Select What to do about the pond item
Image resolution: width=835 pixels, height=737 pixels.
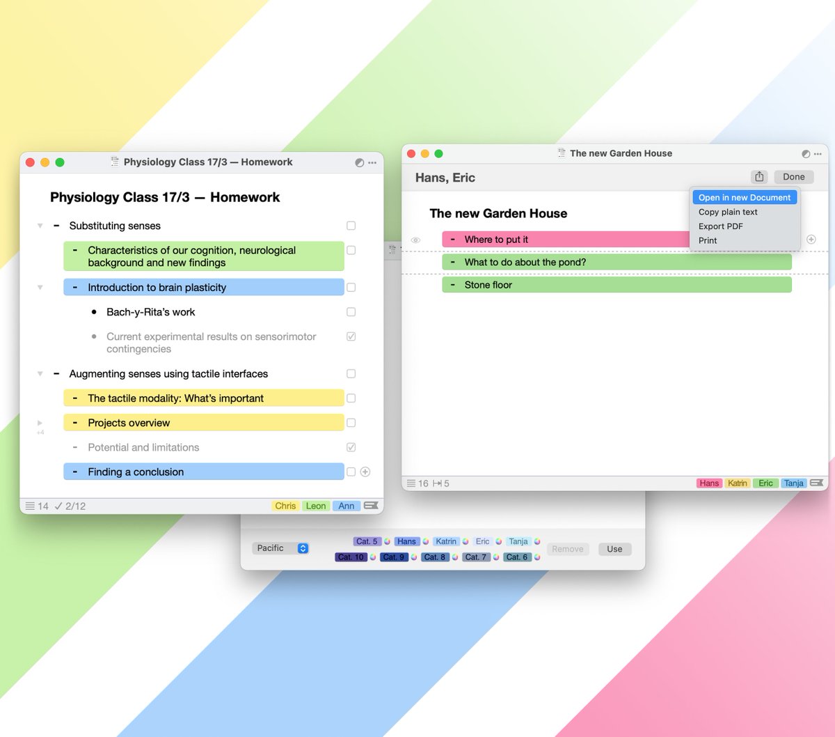click(x=617, y=262)
